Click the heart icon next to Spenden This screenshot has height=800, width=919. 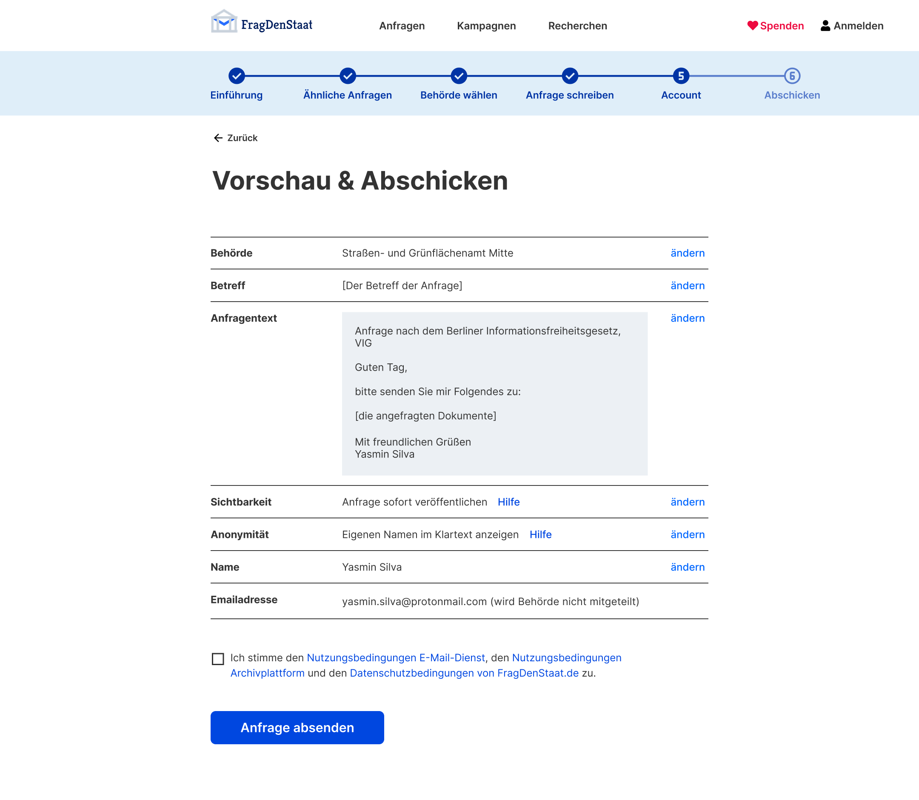point(752,26)
